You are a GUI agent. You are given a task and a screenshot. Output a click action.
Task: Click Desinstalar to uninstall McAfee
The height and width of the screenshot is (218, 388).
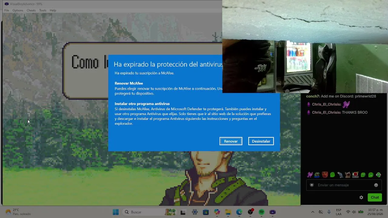tap(261, 141)
